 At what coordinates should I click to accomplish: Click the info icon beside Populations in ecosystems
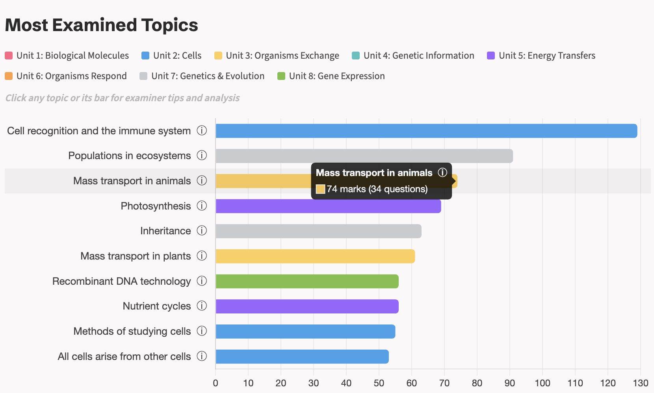202,156
